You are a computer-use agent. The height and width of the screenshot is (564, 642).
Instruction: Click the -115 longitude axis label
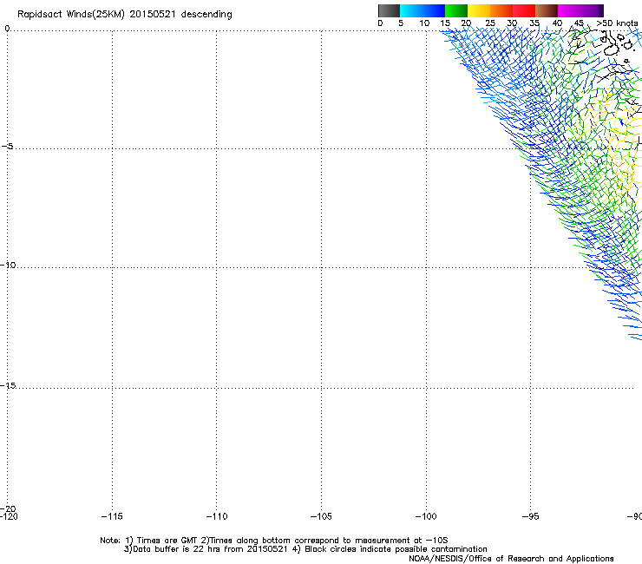tap(112, 516)
